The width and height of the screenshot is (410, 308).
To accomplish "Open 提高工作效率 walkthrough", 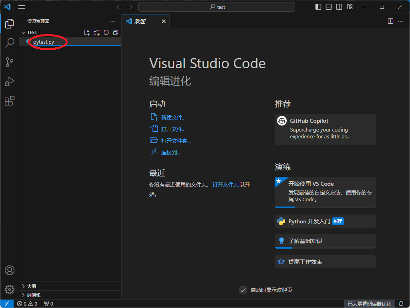I will coord(325,261).
